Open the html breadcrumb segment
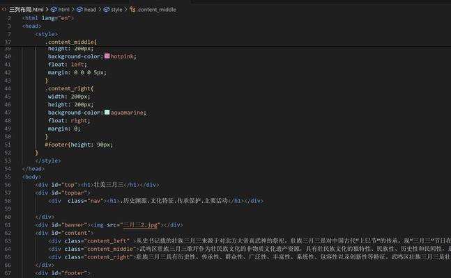The width and height of the screenshot is (451, 278). [x=64, y=10]
